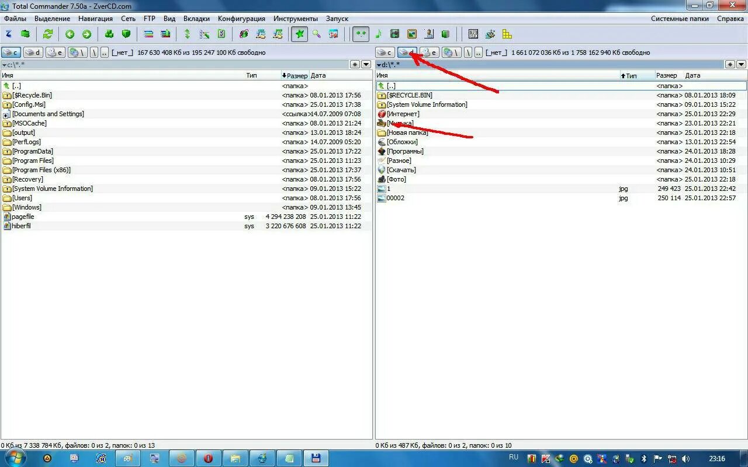Open the Навигация menu

click(95, 19)
